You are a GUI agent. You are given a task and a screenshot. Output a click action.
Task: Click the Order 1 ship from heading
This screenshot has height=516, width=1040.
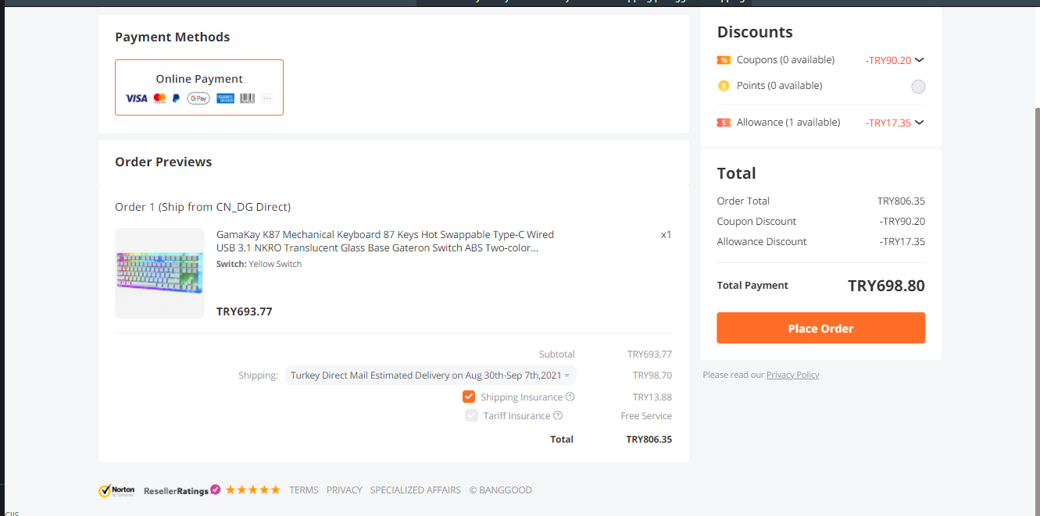(x=203, y=207)
